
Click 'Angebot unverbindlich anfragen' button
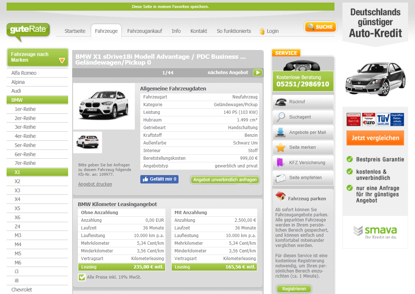(x=225, y=180)
